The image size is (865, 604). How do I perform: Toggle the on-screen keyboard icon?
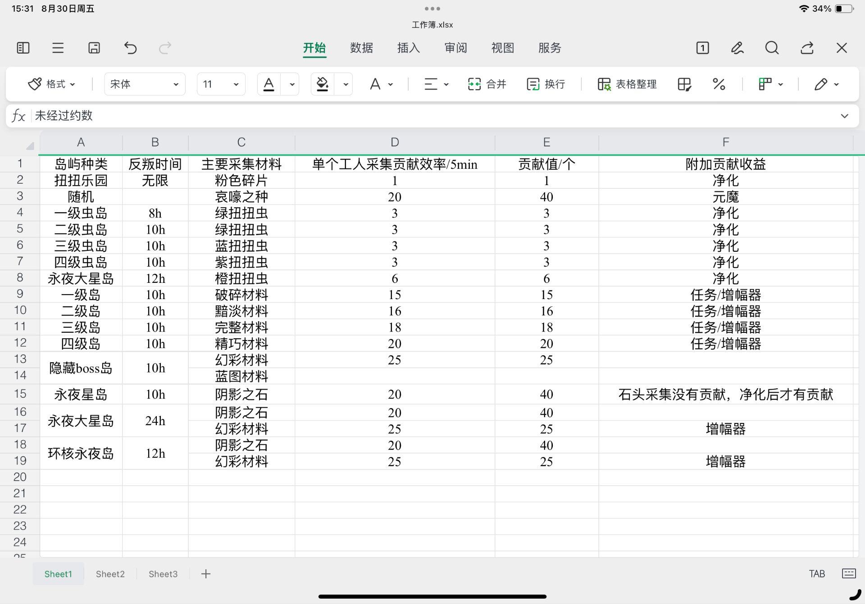(x=849, y=573)
